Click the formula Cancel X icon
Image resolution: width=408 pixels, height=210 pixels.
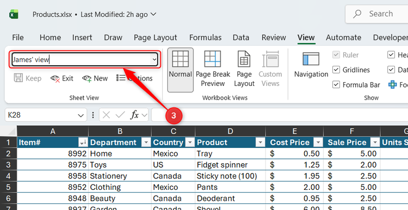click(x=106, y=115)
